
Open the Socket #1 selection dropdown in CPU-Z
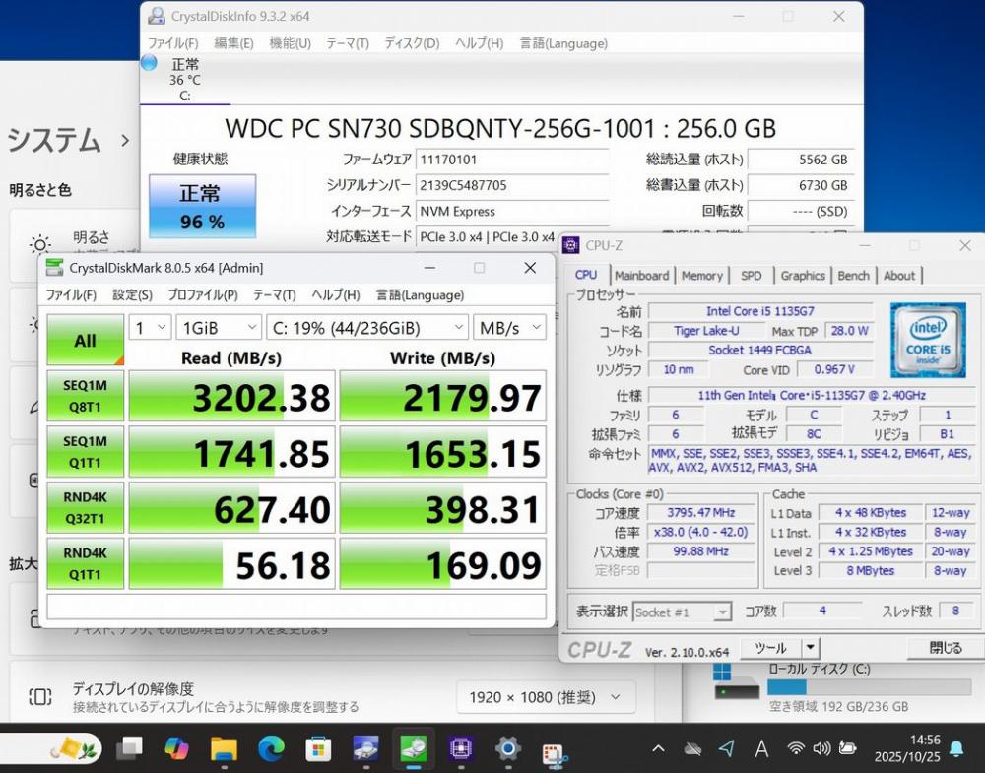683,612
